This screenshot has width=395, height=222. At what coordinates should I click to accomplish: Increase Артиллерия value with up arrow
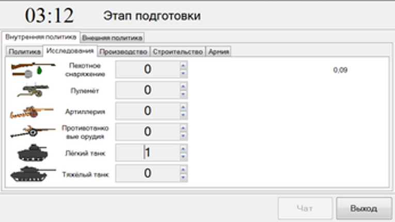click(x=183, y=107)
